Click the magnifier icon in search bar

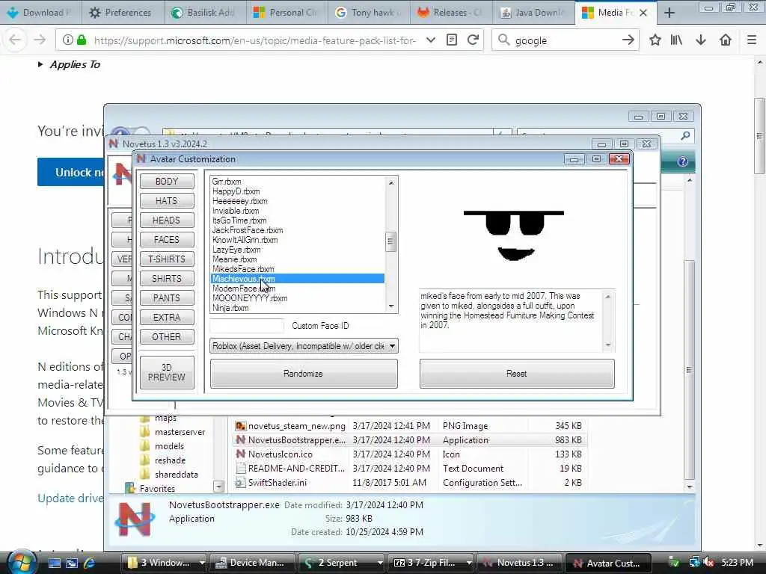click(503, 40)
